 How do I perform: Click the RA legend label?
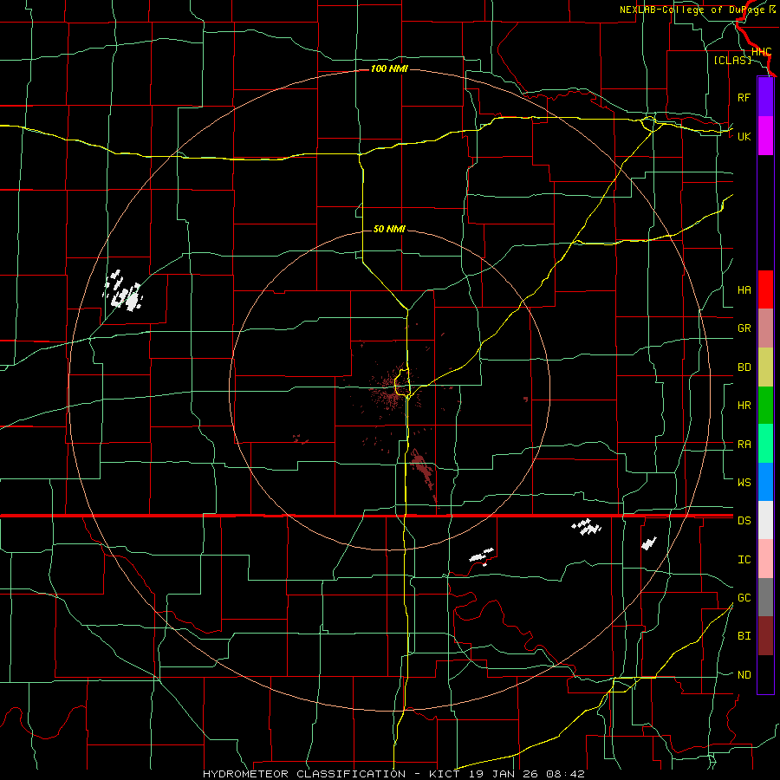tap(744, 445)
